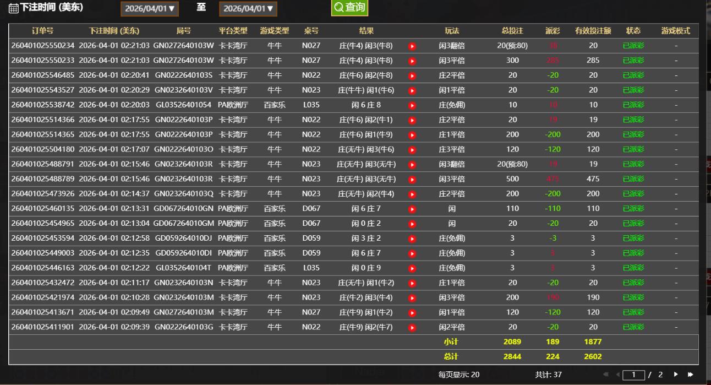
Task: Click play icon for order 260401025411901
Action: 412,328
